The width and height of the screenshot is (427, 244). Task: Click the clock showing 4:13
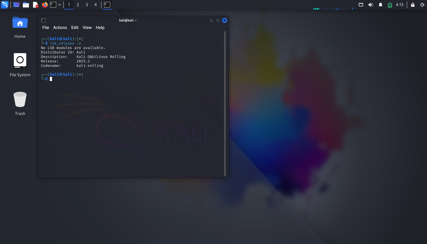[x=400, y=5]
